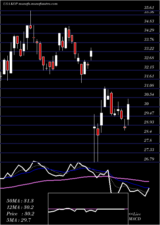Click the '<<Live MACD' label
The width and height of the screenshot is (160, 225).
(x=135, y=217)
